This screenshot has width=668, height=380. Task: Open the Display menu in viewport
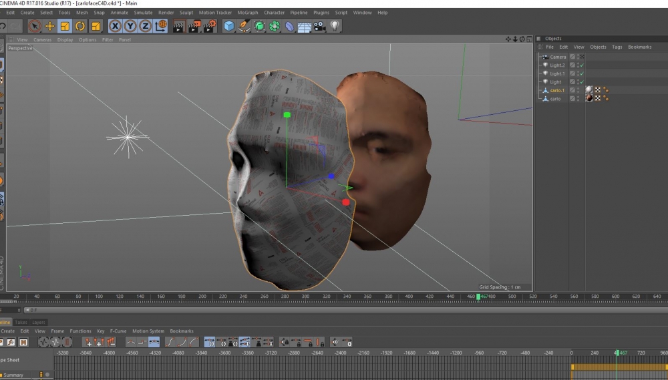65,39
